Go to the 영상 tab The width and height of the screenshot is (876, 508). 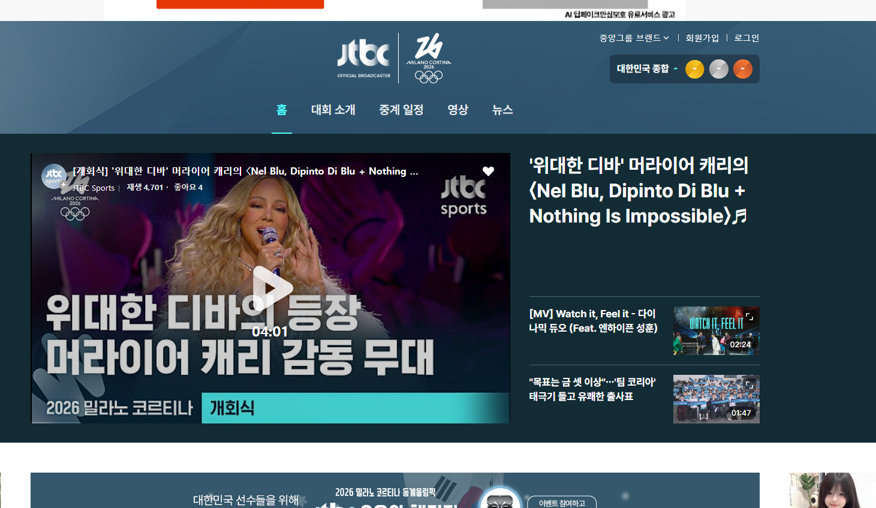457,110
